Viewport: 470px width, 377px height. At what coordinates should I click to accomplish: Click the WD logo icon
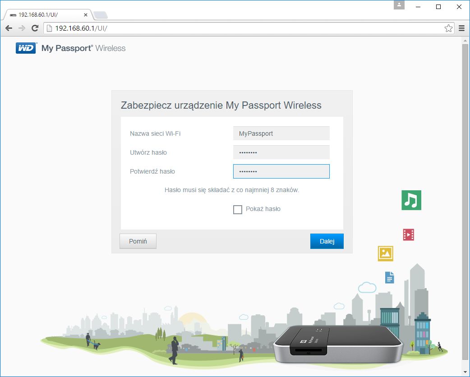[26, 48]
